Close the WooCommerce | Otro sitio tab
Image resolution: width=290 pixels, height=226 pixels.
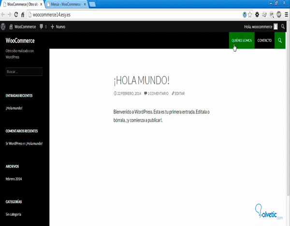tap(41, 4)
